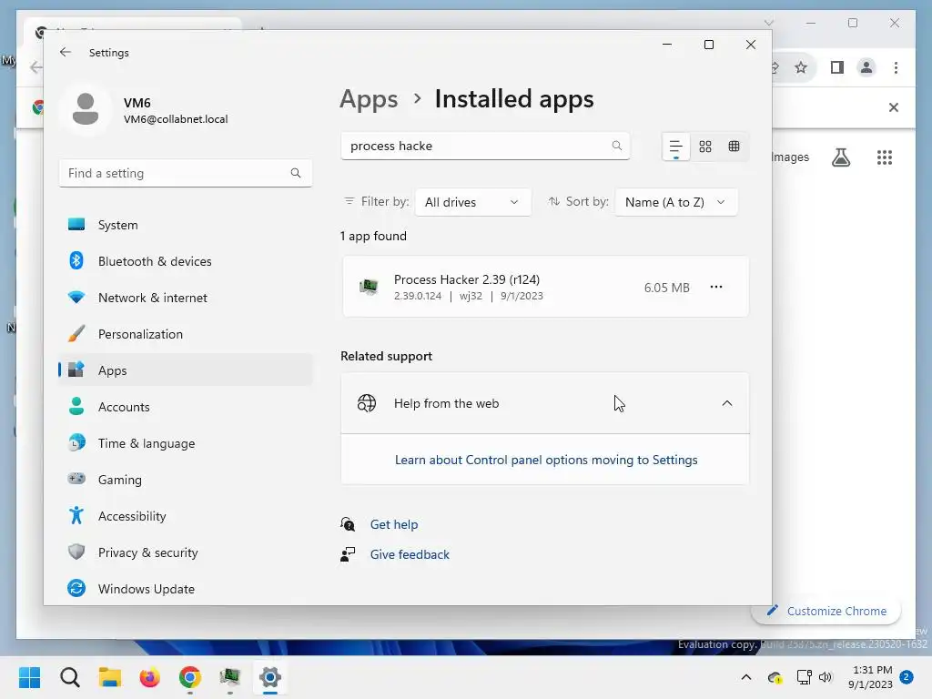
Task: Open Accounts settings
Action: 186,407
